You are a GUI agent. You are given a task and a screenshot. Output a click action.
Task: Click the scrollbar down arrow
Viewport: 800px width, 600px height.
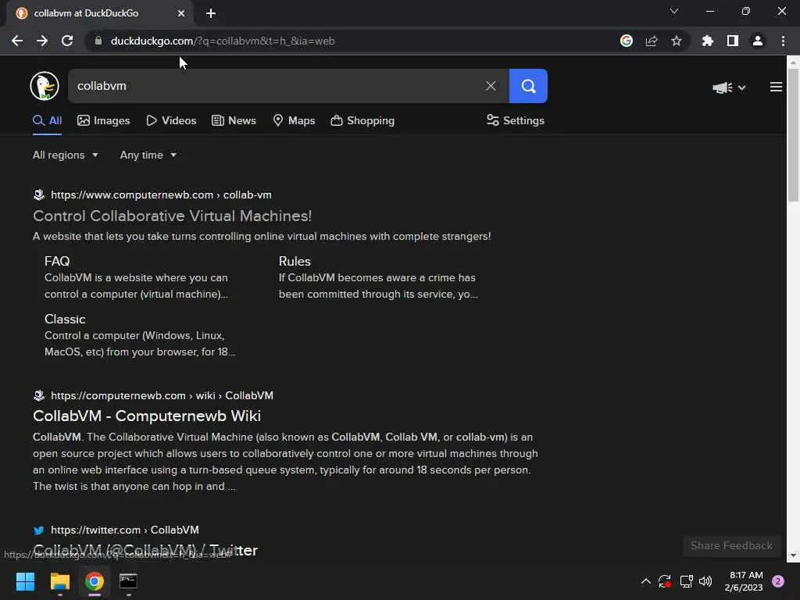point(793,555)
